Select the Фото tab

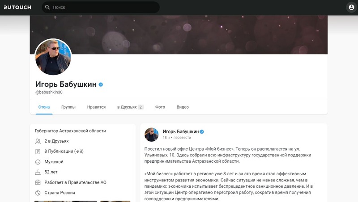160,107
